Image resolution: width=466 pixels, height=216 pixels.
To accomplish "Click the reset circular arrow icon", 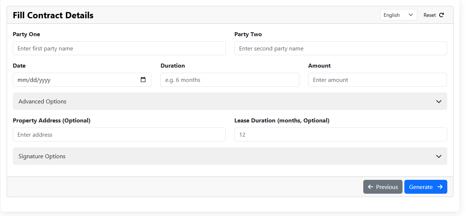I will (441, 15).
